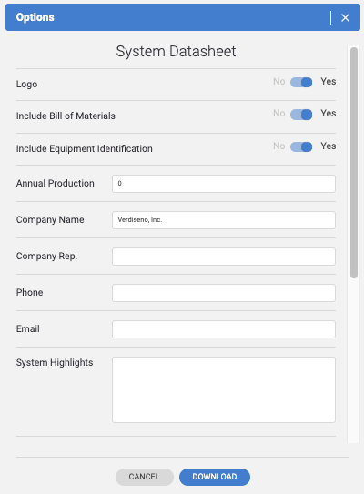The image size is (364, 494).
Task: Select the Yes label for Logo
Action: [329, 81]
